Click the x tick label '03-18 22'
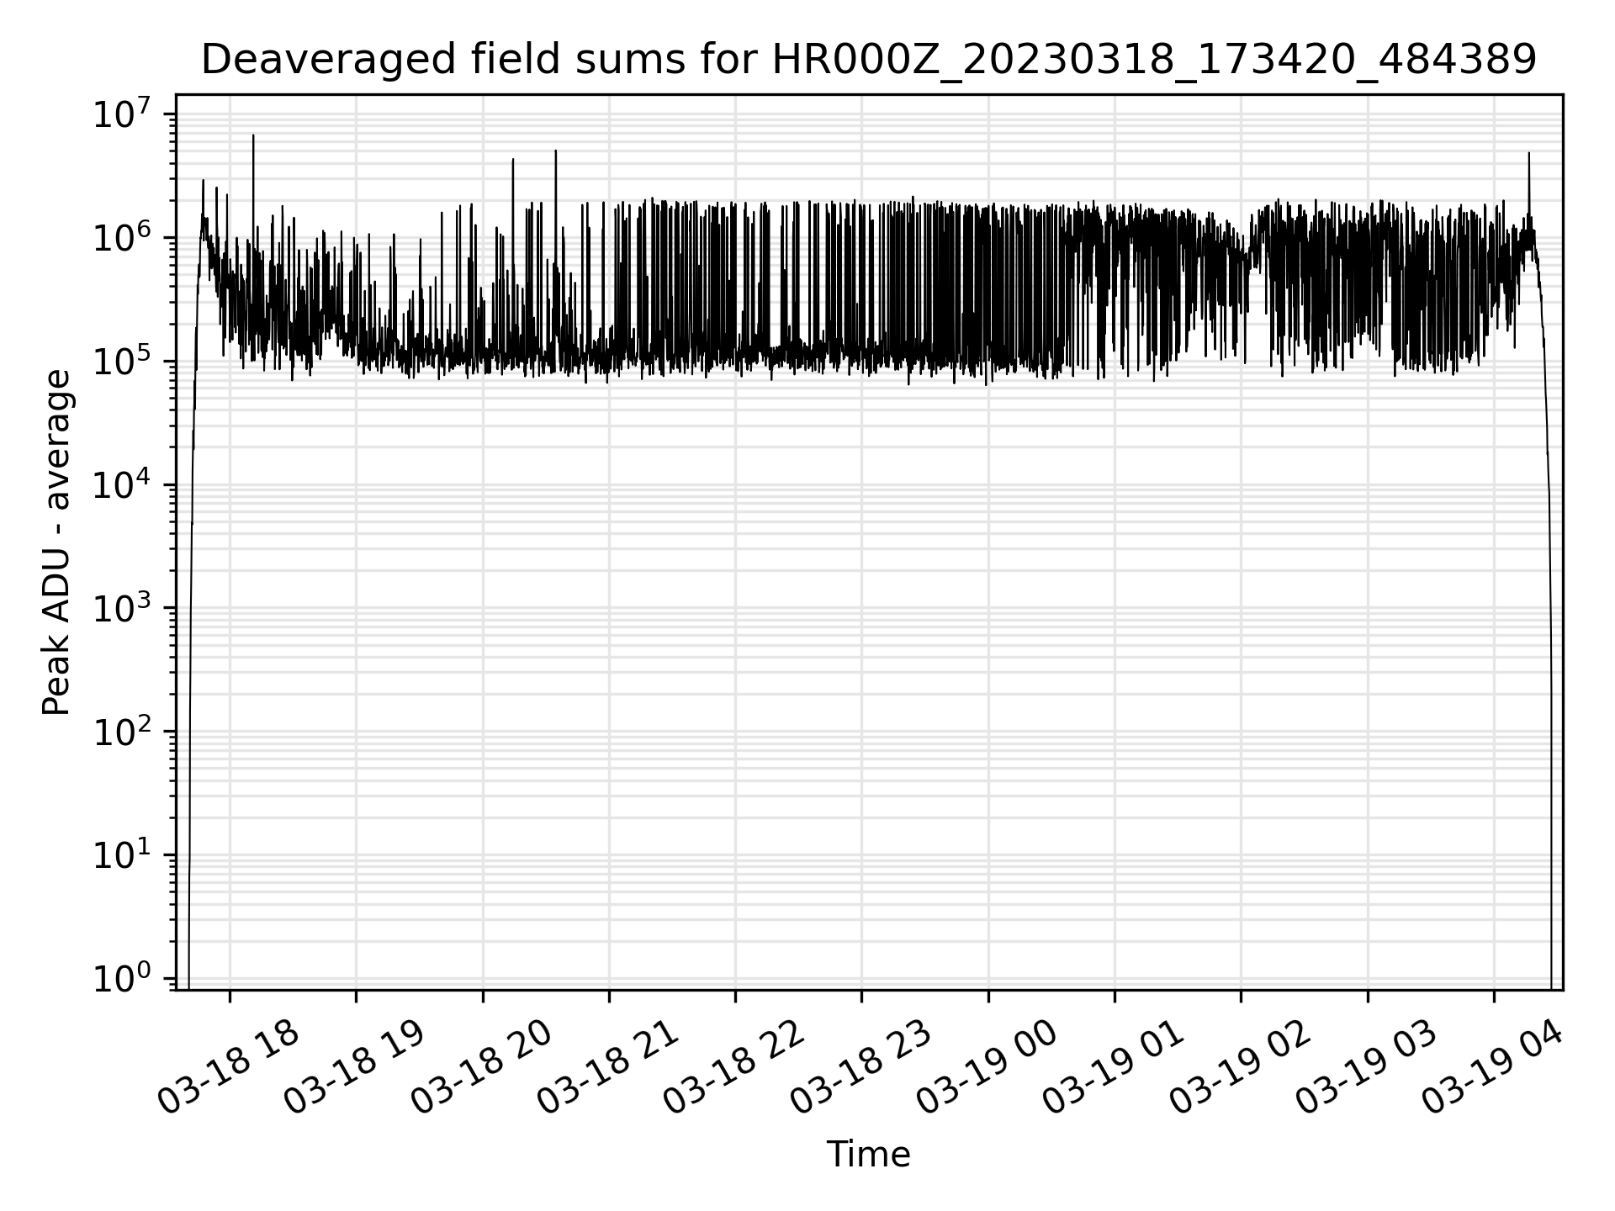Viewport: 1615px width, 1211px height. click(x=734, y=1068)
